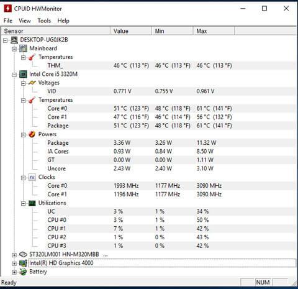Click the Powers flame icon
298x289 pixels.
32,134
